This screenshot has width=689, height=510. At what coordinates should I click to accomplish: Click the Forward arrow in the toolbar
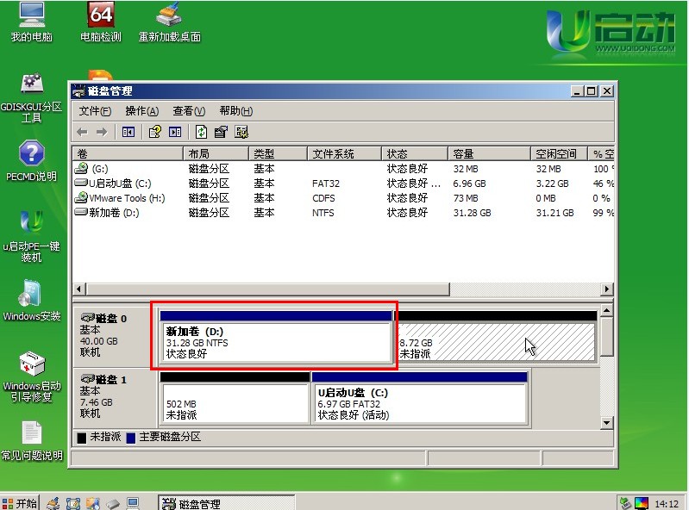coord(102,132)
